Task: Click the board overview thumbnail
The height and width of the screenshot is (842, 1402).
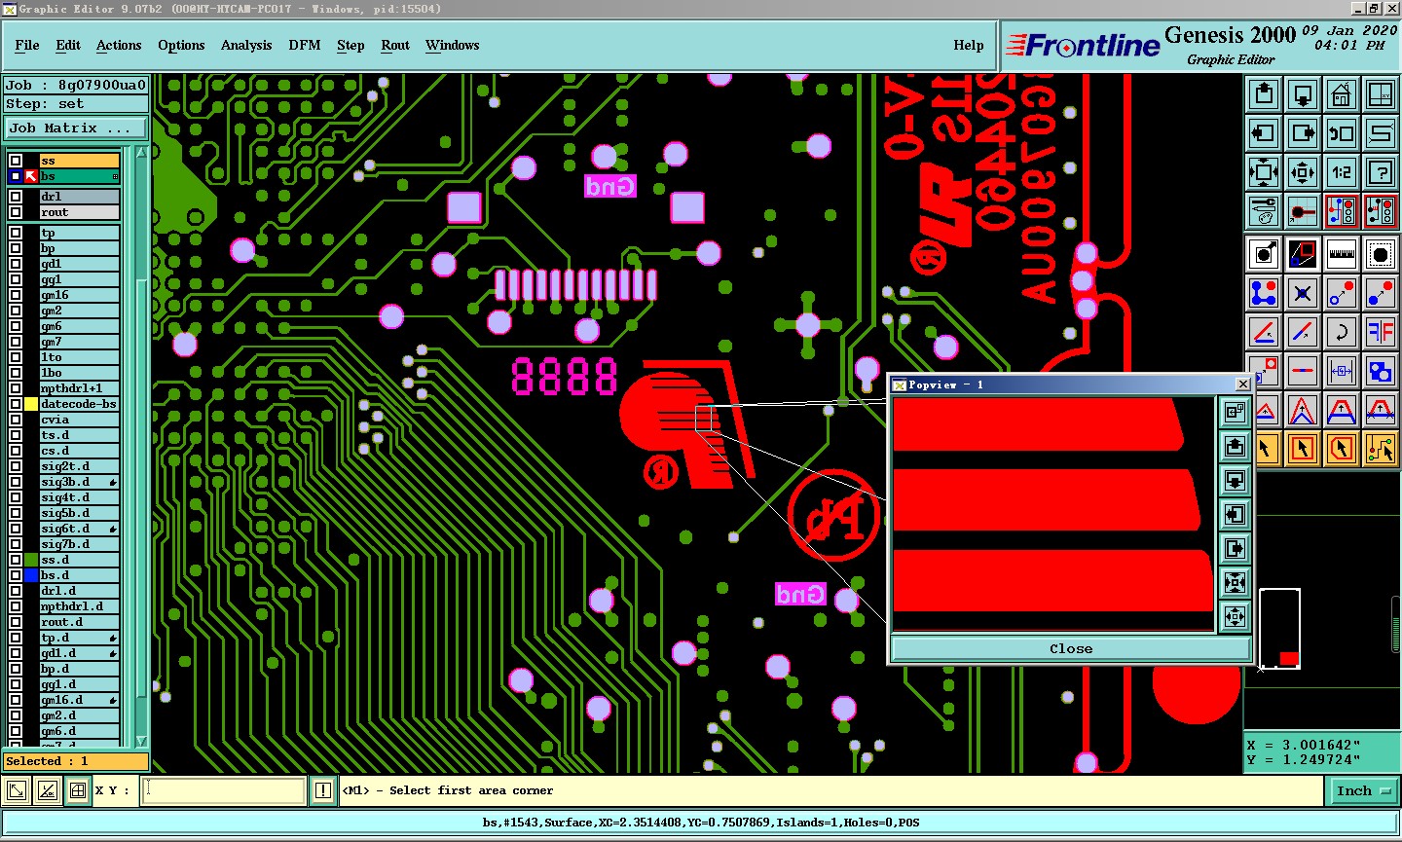Action: click(x=1279, y=629)
